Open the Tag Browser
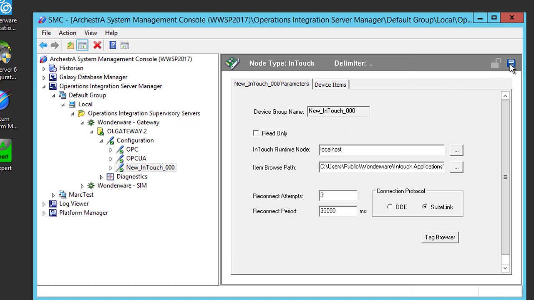Screen dimensions: 534x300 click(x=440, y=237)
